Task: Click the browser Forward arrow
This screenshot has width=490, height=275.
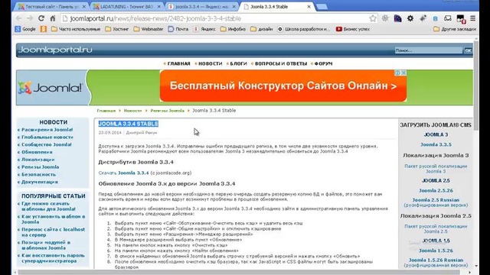Action: coord(30,18)
